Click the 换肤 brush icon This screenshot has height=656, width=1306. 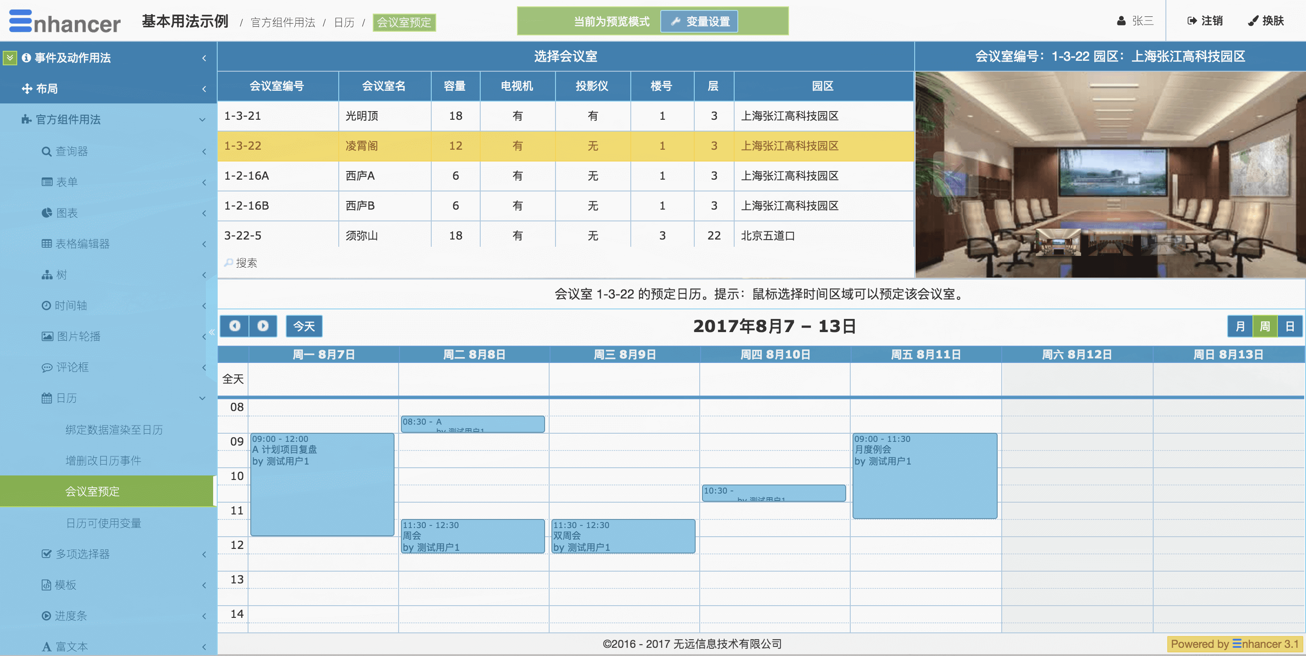pos(1253,21)
